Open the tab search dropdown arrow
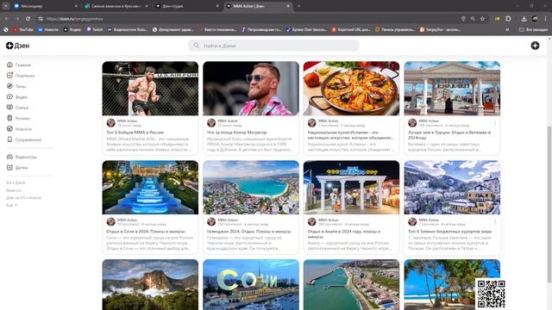 pyautogui.click(x=6, y=6)
